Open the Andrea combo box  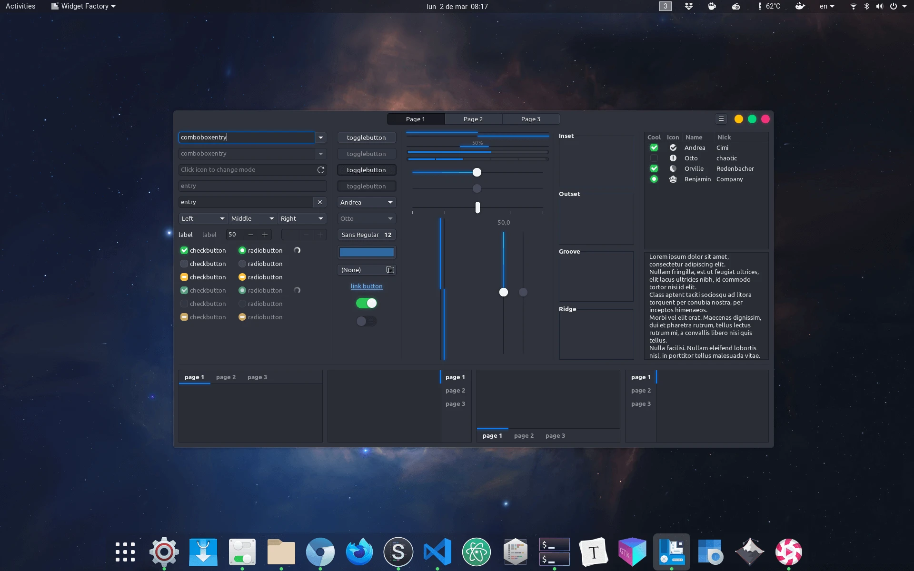(x=366, y=202)
